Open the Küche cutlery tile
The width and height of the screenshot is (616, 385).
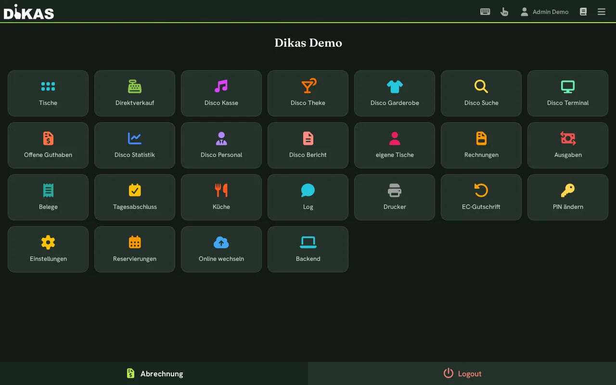[x=221, y=197]
